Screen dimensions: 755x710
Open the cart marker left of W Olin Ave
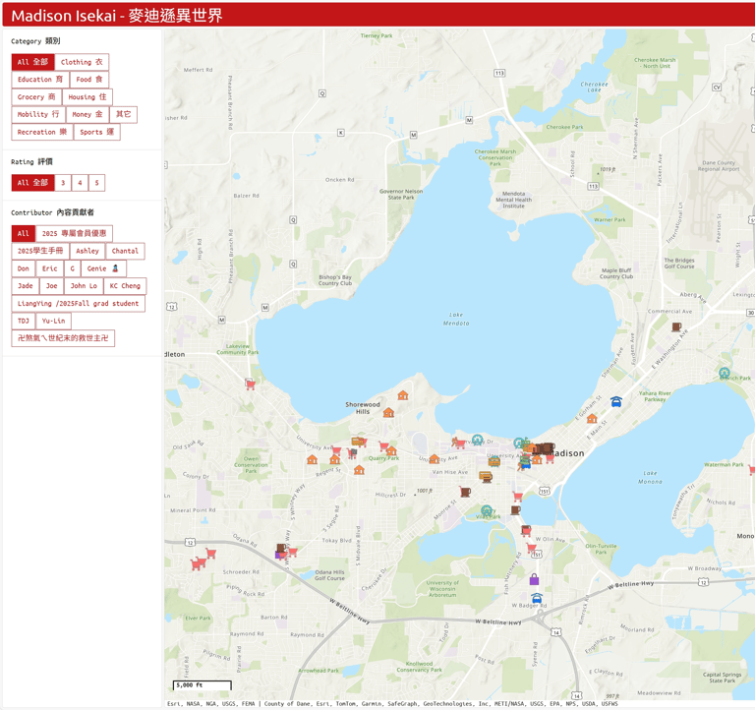pyautogui.click(x=526, y=531)
